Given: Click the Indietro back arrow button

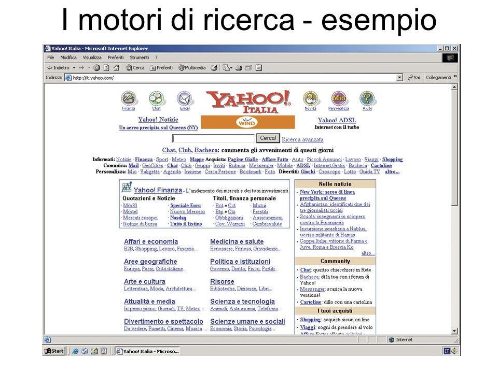Looking at the screenshot, I should tap(58, 67).
